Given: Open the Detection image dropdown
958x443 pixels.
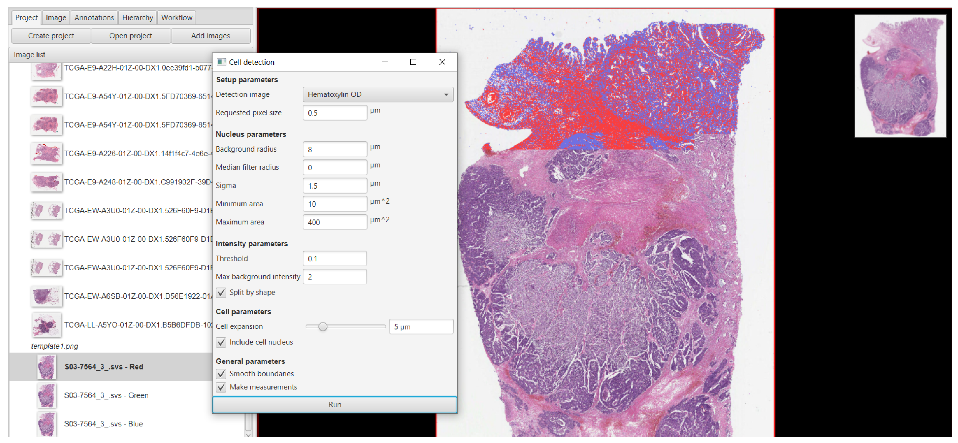Looking at the screenshot, I should pyautogui.click(x=378, y=94).
